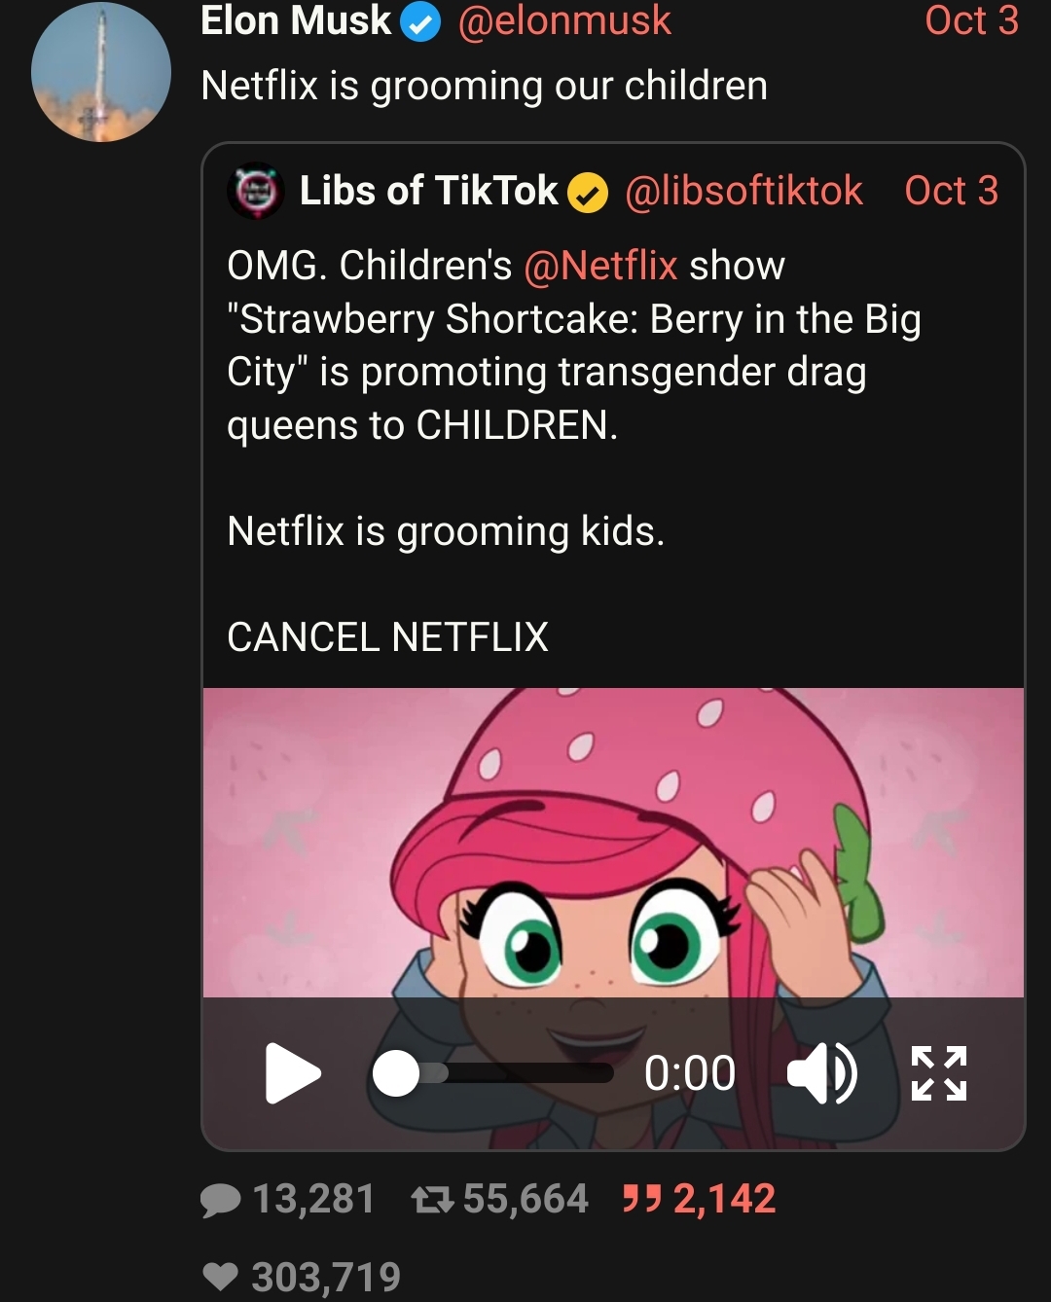
Task: Open the @Netflix mention link
Action: click(600, 266)
